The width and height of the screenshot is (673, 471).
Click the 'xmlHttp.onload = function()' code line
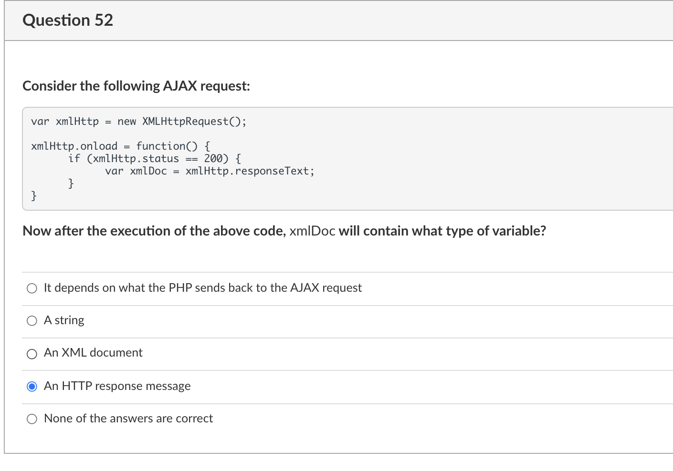pyautogui.click(x=120, y=146)
